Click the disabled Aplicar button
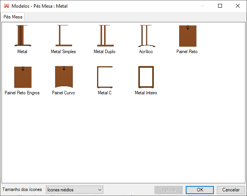 tap(168, 190)
